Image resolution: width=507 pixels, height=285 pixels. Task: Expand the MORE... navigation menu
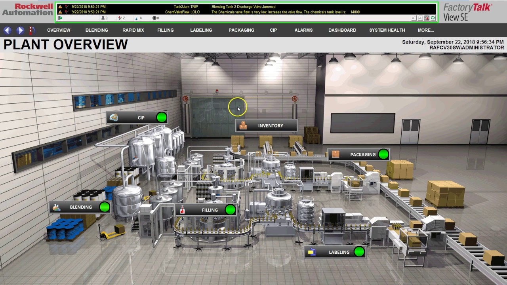point(426,30)
